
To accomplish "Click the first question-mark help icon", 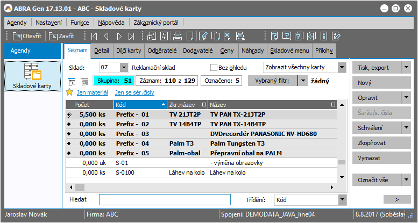I will (274, 37).
